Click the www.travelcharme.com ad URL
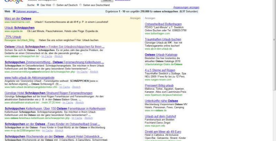Viewport: 276px width, 141px height. 17,22
